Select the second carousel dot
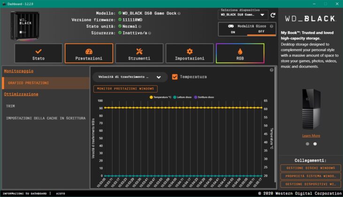 [315, 144]
